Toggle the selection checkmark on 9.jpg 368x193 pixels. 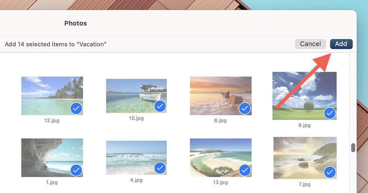click(330, 113)
